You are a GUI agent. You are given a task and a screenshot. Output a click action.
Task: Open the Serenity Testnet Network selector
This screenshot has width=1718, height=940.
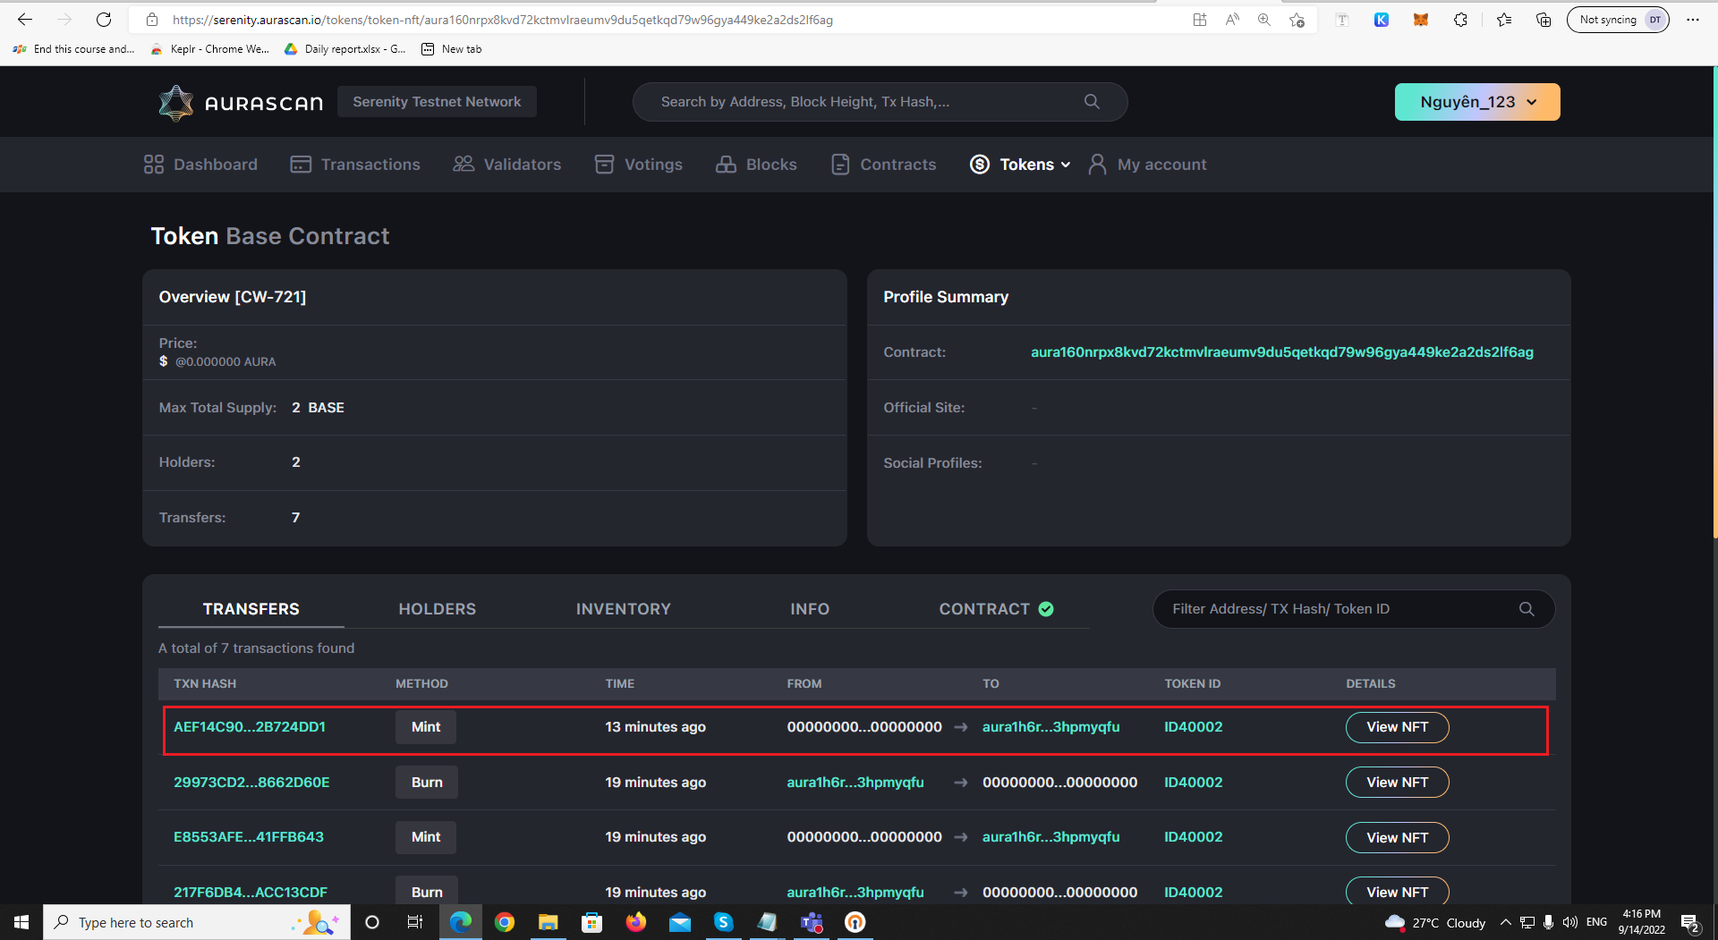click(x=437, y=101)
